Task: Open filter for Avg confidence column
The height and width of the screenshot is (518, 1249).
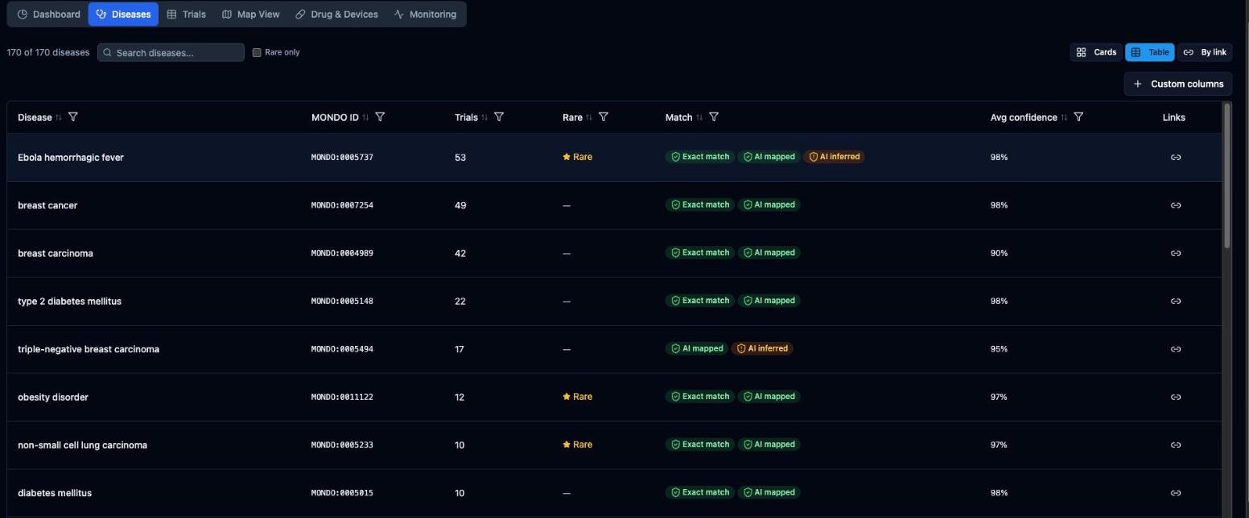Action: coord(1079,117)
